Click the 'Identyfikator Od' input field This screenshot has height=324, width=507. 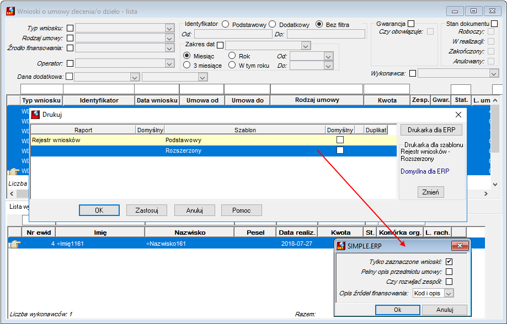coord(233,34)
